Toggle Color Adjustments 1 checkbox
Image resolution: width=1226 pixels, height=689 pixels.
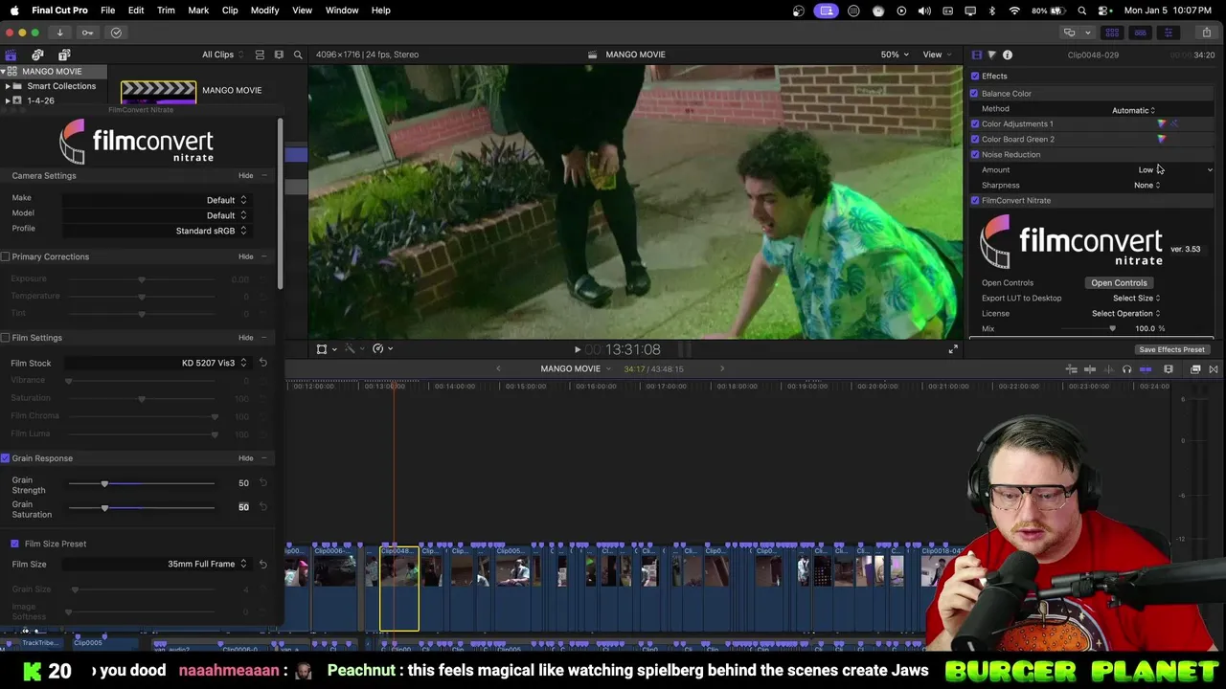[x=975, y=124]
